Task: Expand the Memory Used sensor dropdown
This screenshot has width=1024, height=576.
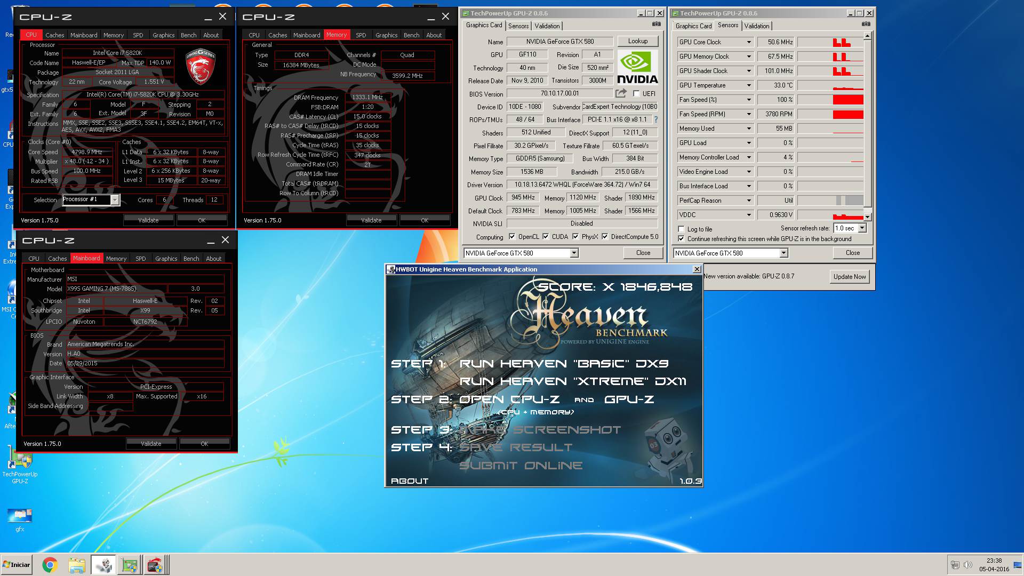Action: point(749,129)
